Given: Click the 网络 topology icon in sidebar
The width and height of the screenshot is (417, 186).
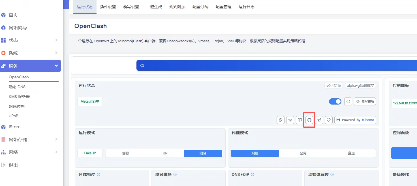Looking at the screenshot, I should tap(3, 152).
